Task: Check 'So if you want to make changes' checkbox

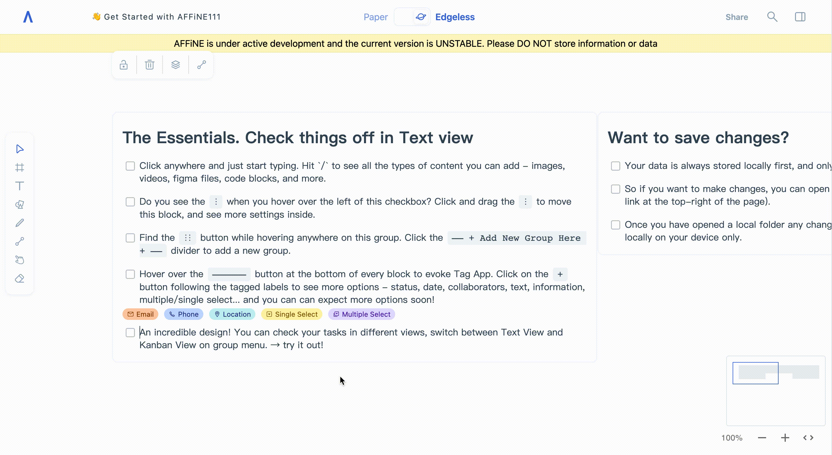Action: (616, 189)
